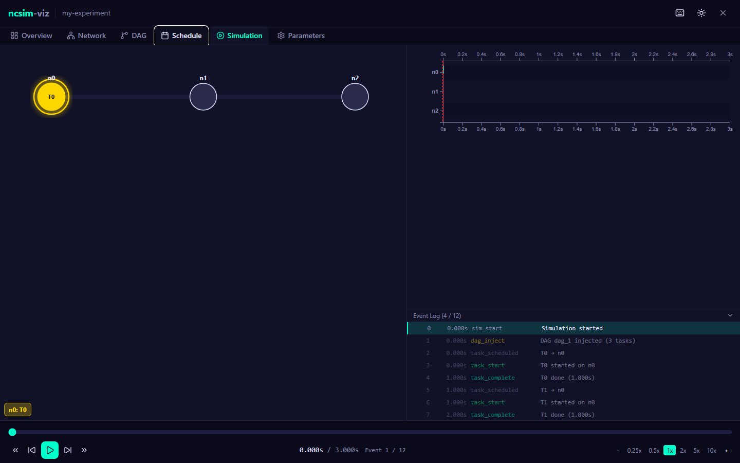Viewport: 740px width, 463px height.
Task: Set playback speed to 2x
Action: tap(683, 451)
